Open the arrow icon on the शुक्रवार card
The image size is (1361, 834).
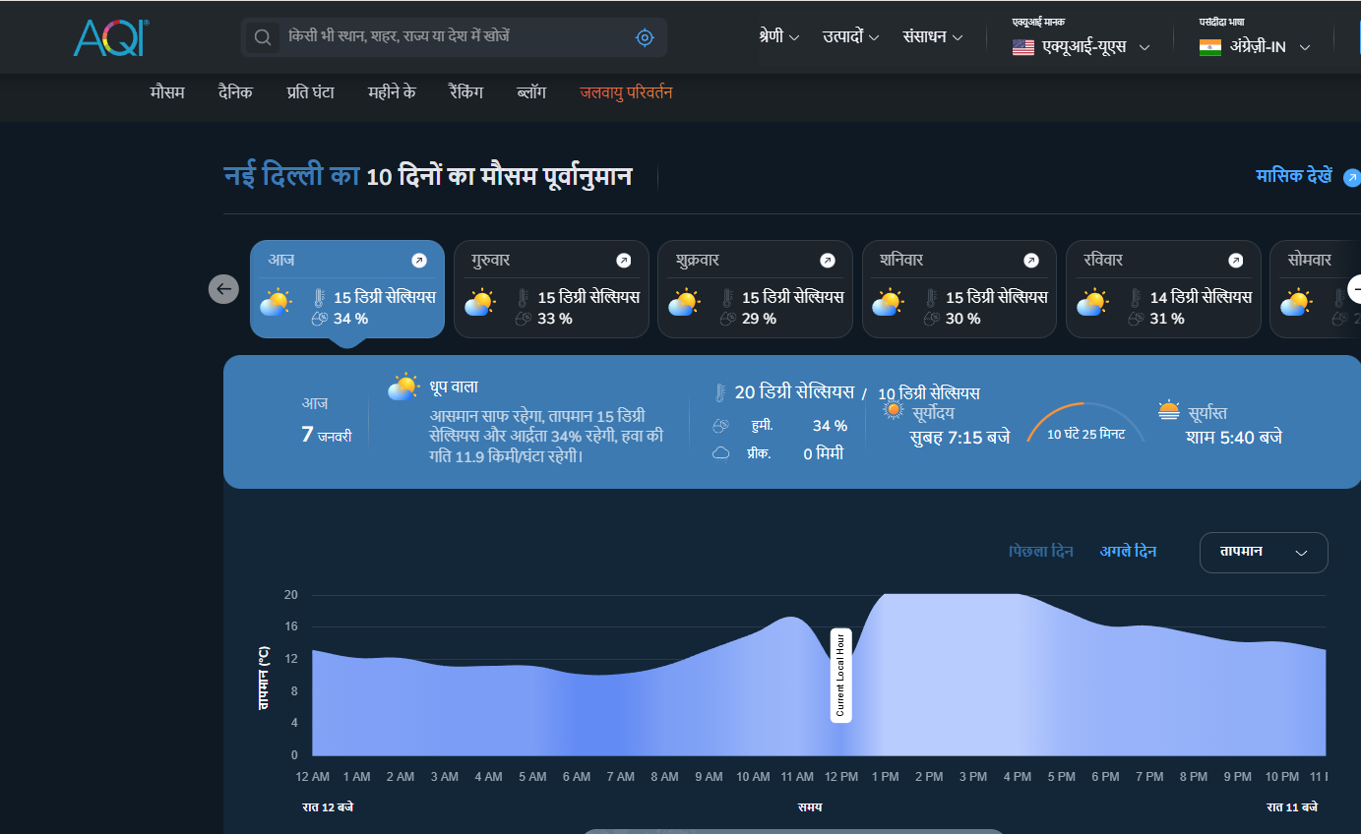(x=828, y=261)
